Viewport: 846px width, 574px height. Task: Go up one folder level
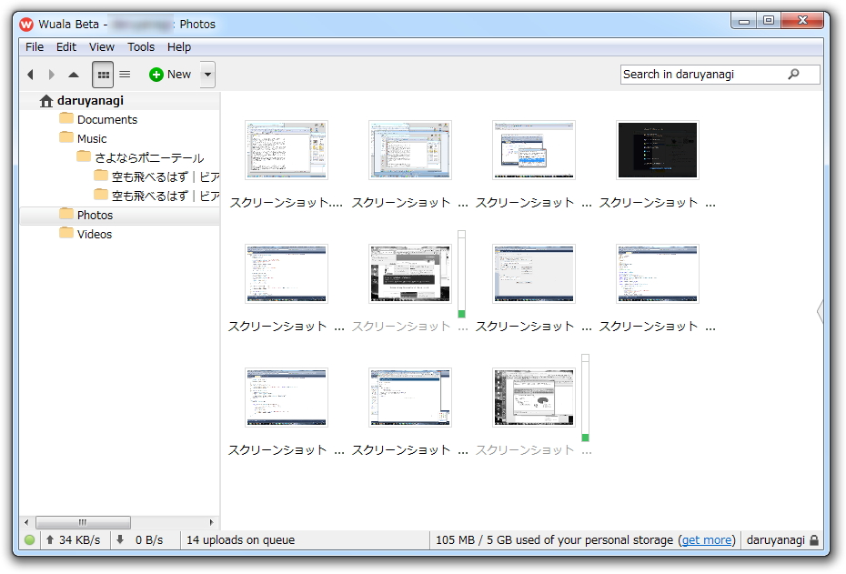tap(74, 74)
